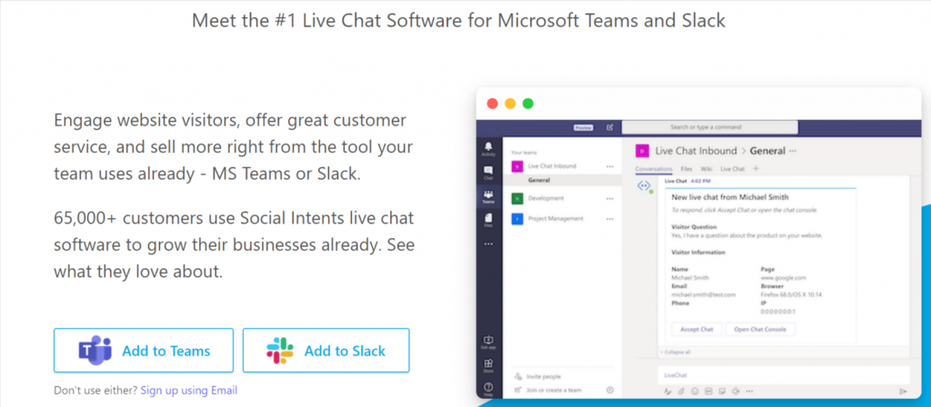Click the Get app sidebar icon
This screenshot has width=931, height=407.
pos(488,342)
